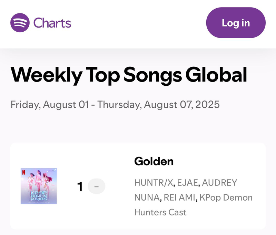Open the KPop Demon Hunters album cover
Viewport: 276px width, 235px height.
tap(39, 186)
